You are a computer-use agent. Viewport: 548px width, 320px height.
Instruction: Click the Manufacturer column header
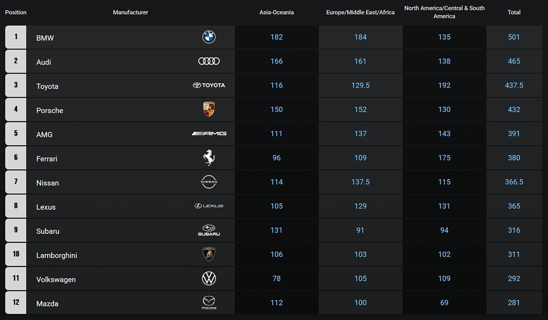131,12
